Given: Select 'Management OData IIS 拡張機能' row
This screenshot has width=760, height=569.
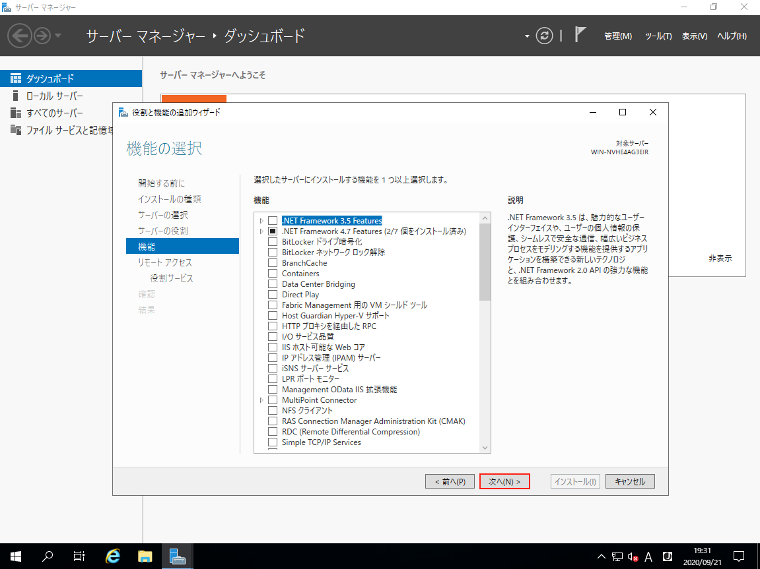Looking at the screenshot, I should pos(339,390).
